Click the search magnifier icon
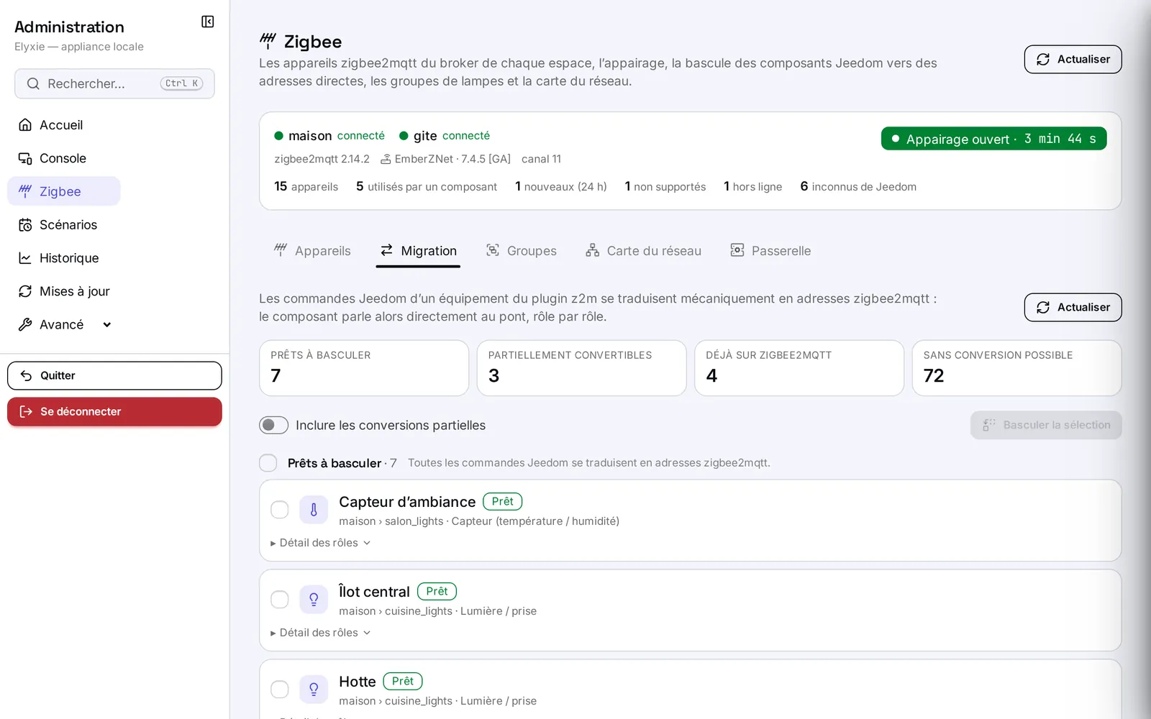The width and height of the screenshot is (1151, 719). [x=33, y=84]
